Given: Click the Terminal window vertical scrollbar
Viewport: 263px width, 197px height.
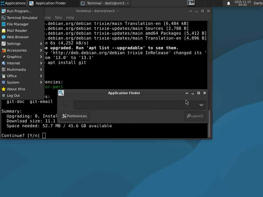Looking at the screenshot, I should point(209,123).
